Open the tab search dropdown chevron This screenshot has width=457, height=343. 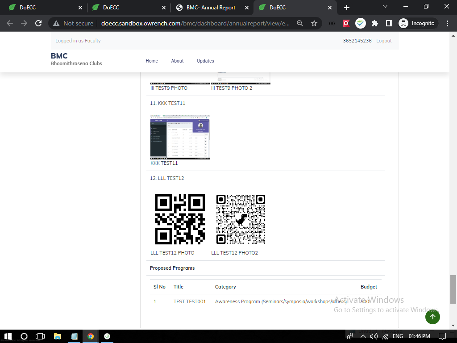[385, 7]
